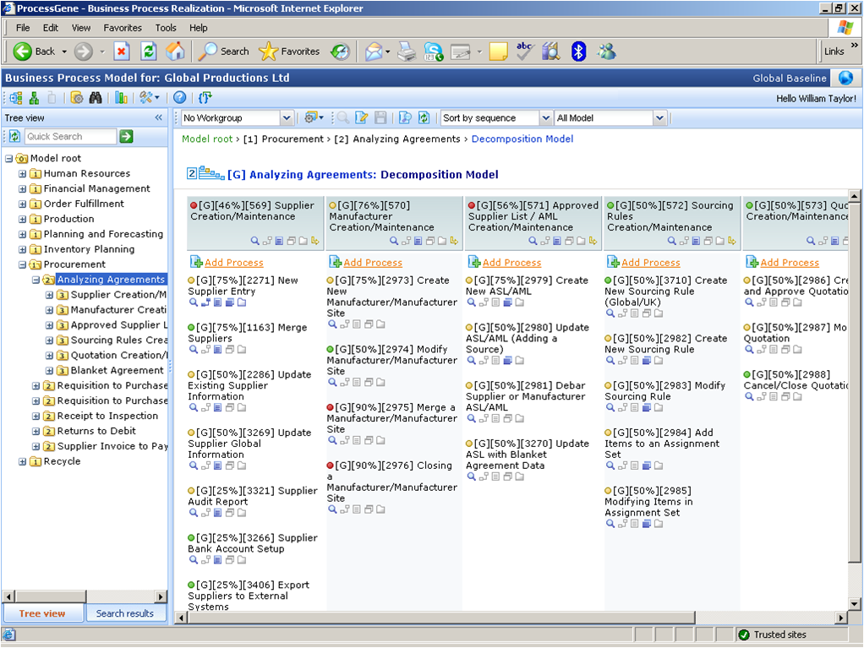Select Blanket Agreement node in the tree

[117, 371]
